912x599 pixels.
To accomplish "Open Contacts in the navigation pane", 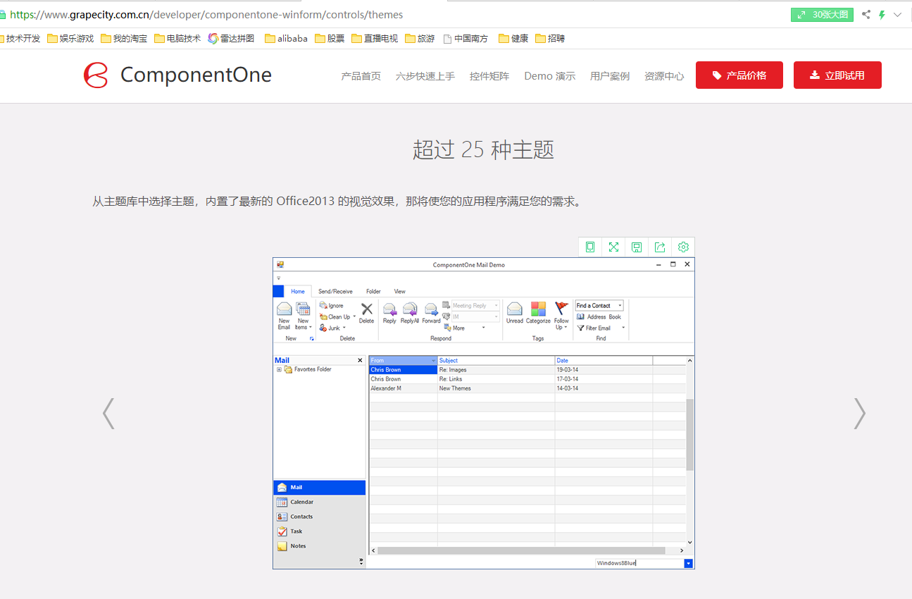I will [320, 517].
